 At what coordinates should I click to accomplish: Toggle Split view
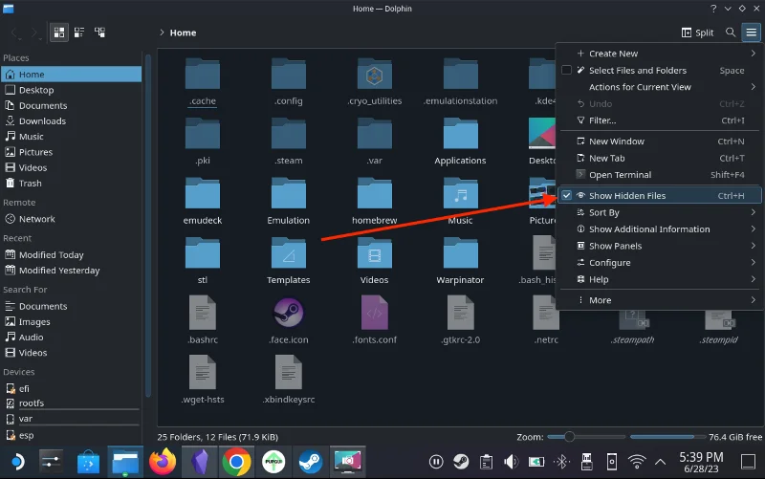[697, 33]
